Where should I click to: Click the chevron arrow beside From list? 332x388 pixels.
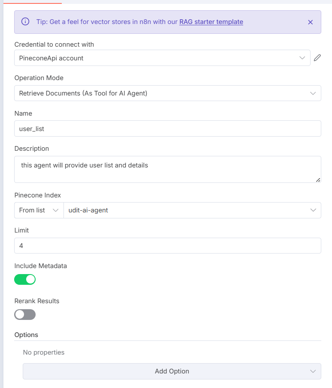tap(55, 210)
